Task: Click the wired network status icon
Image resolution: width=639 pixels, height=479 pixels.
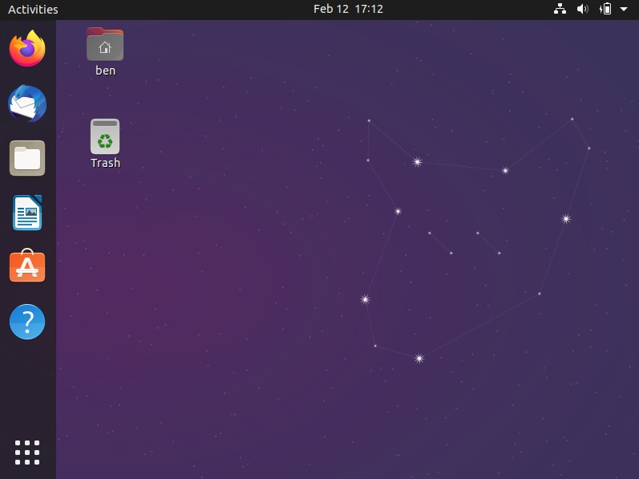Action: [560, 10]
